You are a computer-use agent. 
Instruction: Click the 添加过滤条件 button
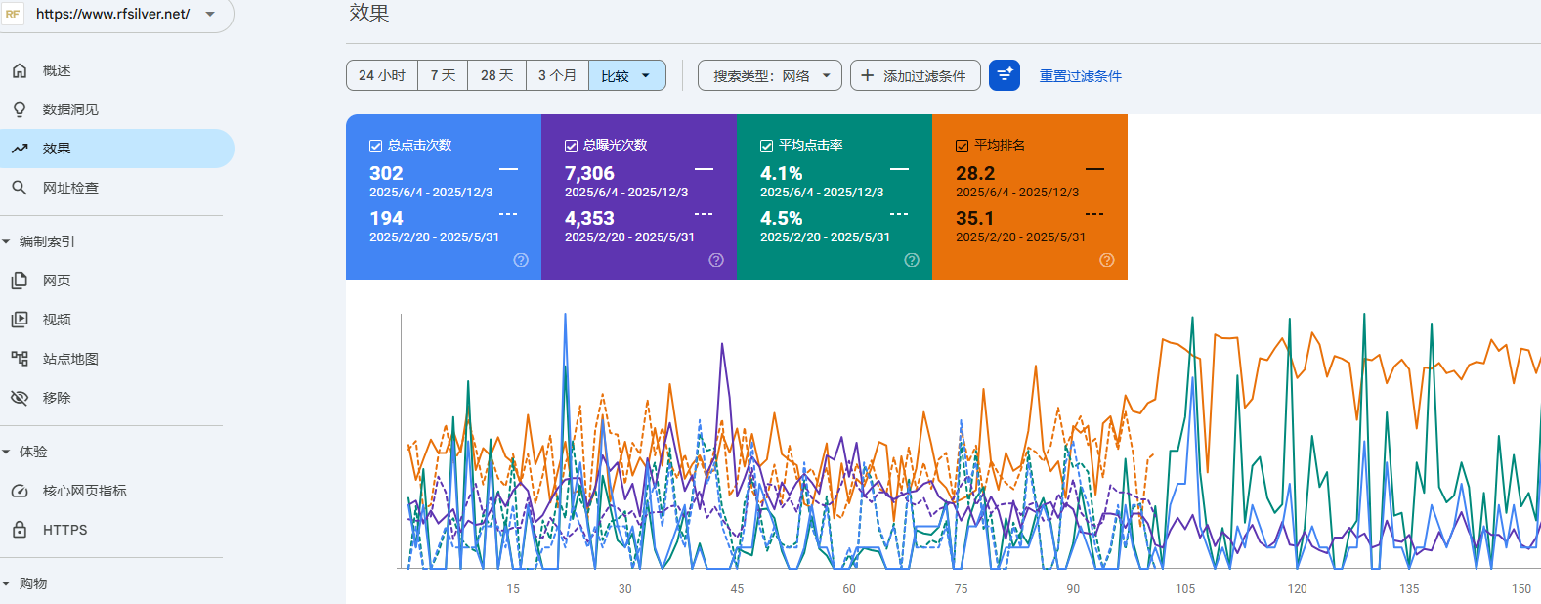(915, 75)
